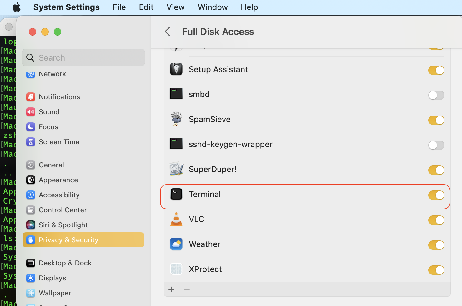Enable the smbd toggle
The image size is (462, 306).
(x=436, y=95)
